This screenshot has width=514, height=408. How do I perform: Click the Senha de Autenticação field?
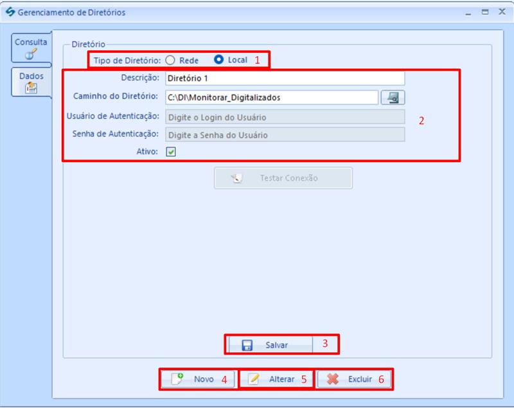284,134
